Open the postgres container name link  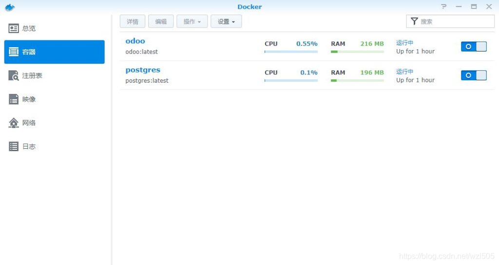coord(143,70)
